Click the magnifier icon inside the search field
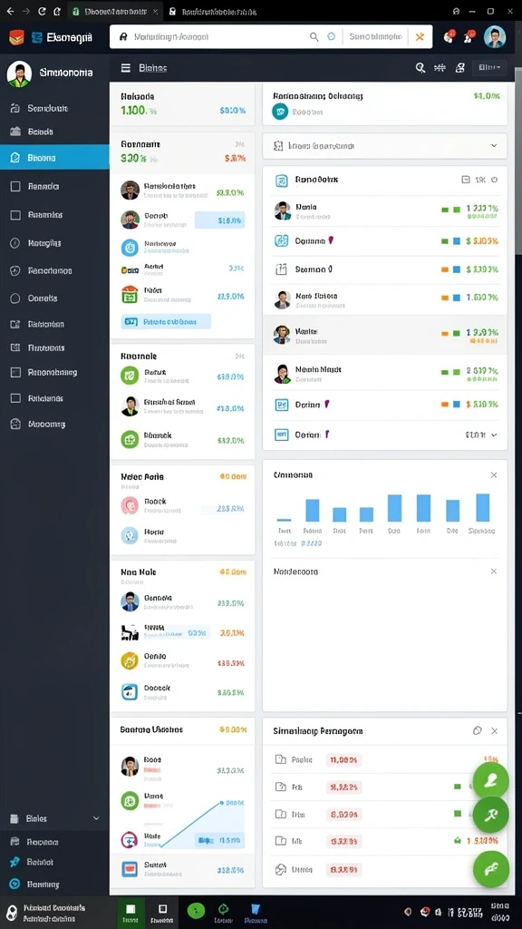Image resolution: width=522 pixels, height=929 pixels. pos(314,36)
